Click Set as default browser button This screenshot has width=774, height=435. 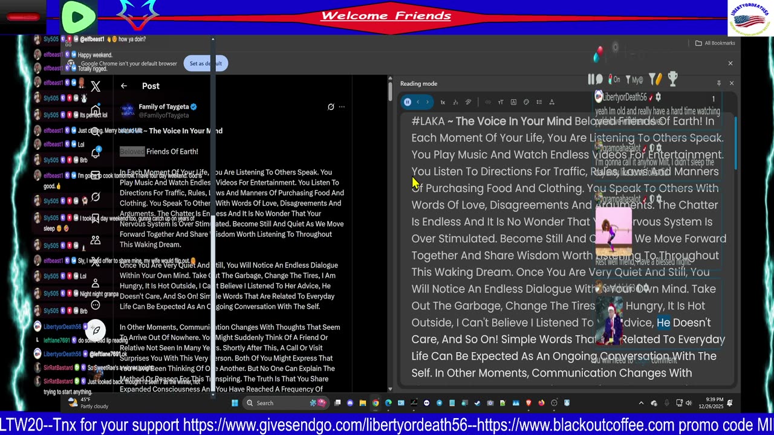tap(206, 63)
